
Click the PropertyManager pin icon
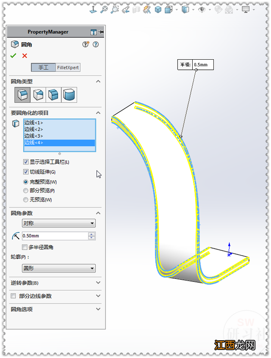(101, 32)
